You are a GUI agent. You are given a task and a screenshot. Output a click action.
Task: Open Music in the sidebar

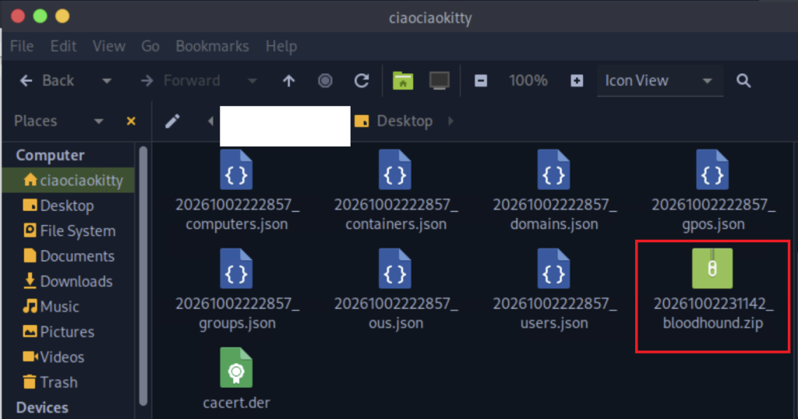69,307
